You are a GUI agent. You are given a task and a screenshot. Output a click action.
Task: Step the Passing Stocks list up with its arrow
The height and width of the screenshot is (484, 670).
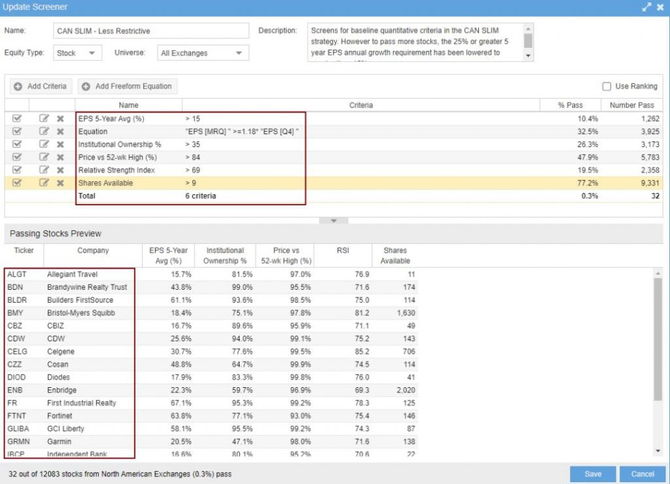[x=658, y=273]
